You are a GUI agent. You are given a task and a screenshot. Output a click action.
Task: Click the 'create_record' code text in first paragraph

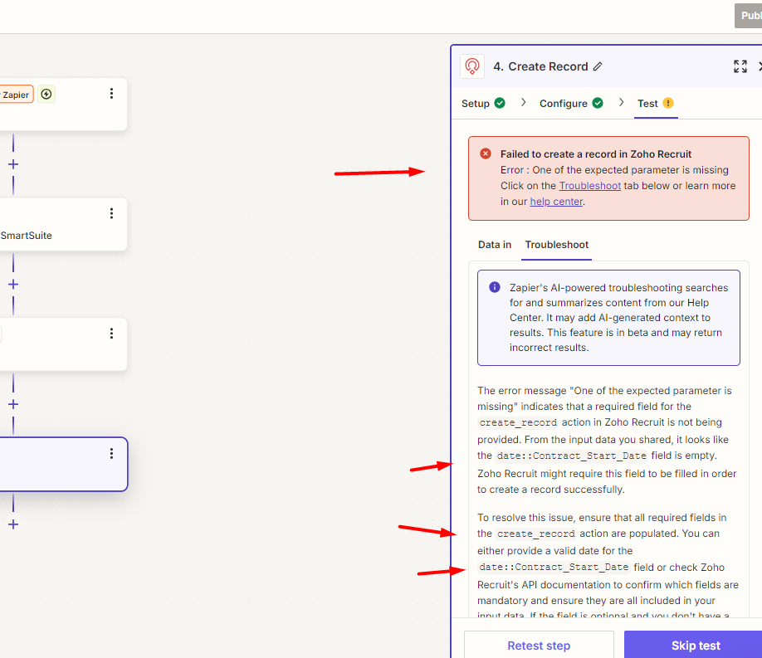(518, 423)
